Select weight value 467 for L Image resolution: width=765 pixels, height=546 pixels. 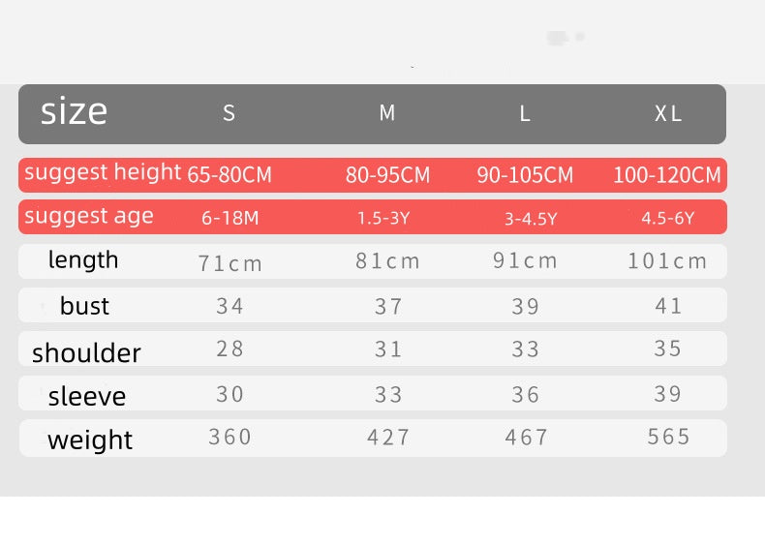pos(527,438)
